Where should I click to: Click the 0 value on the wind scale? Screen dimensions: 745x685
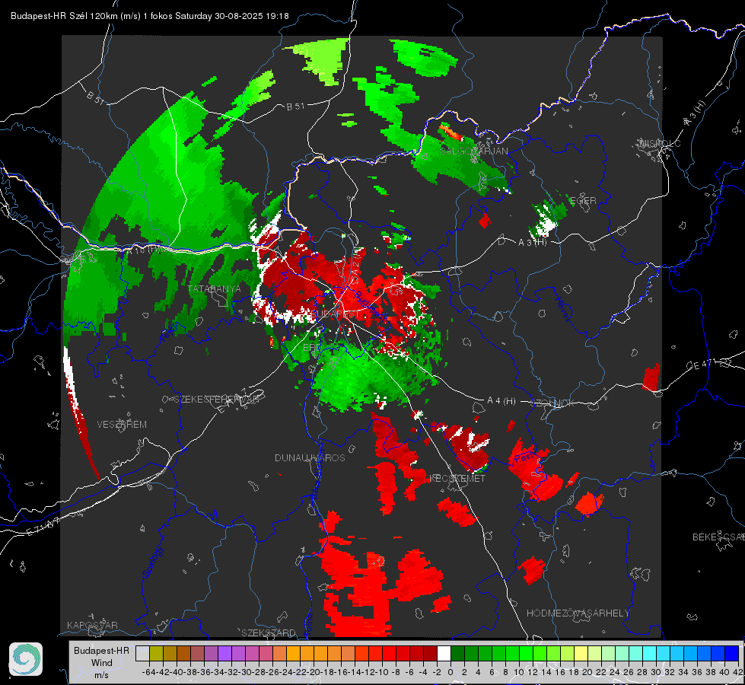[451, 672]
